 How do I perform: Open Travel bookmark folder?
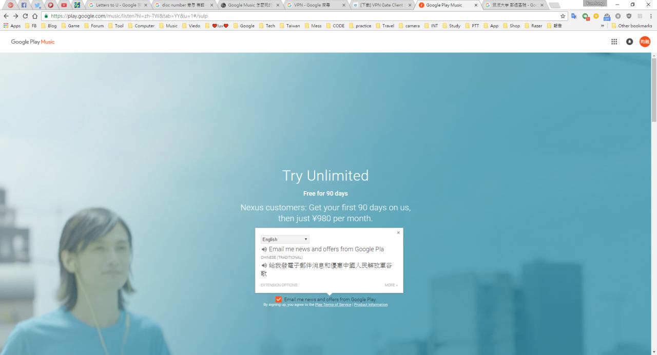coord(385,26)
